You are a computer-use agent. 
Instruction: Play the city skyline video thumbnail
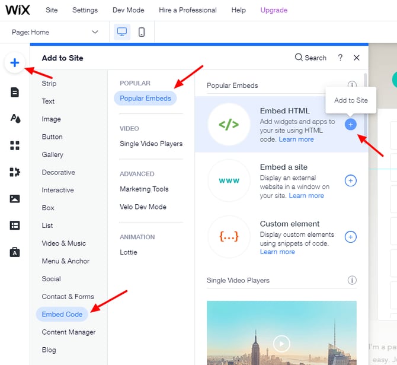281,343
